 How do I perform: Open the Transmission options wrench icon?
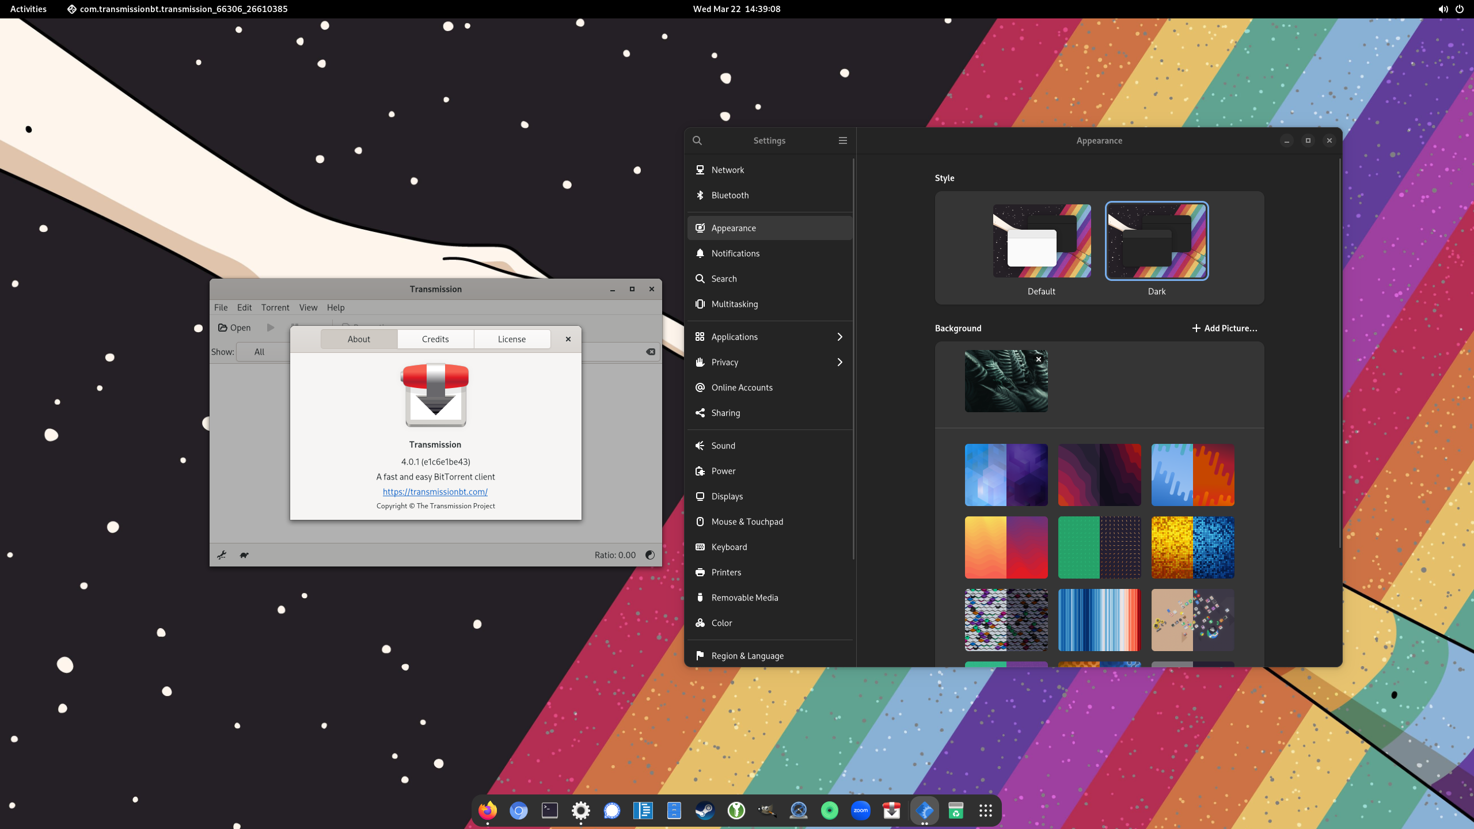[222, 555]
